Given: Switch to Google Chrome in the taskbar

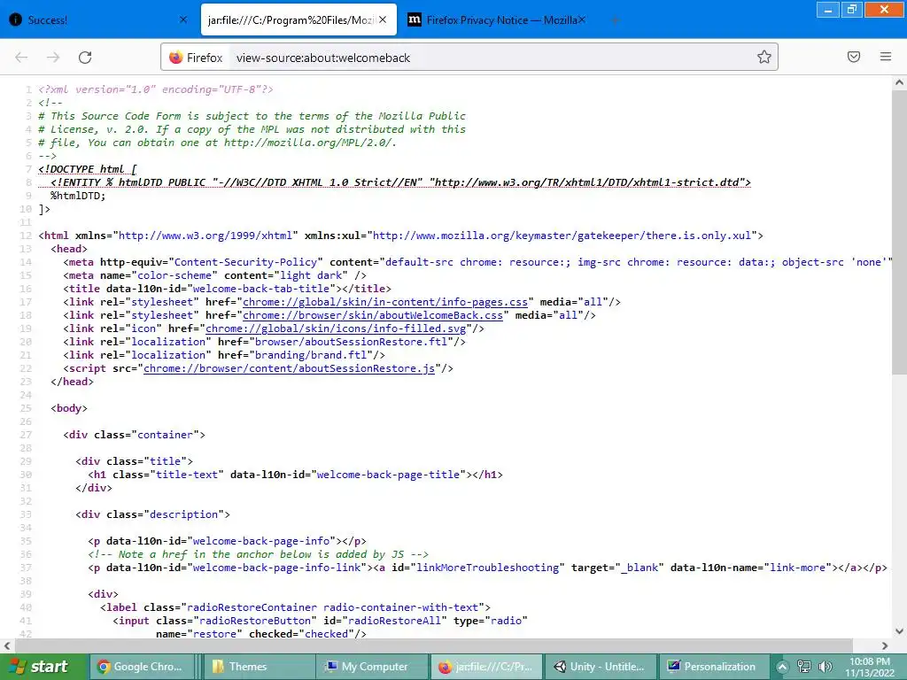Looking at the screenshot, I should (144, 667).
